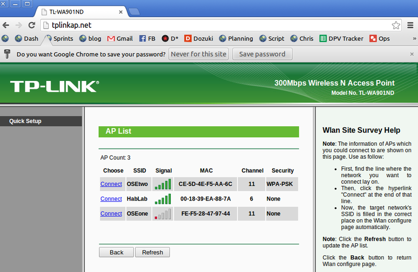This screenshot has width=418, height=272.
Task: Open the Sprints bookmark
Action: click(x=59, y=39)
